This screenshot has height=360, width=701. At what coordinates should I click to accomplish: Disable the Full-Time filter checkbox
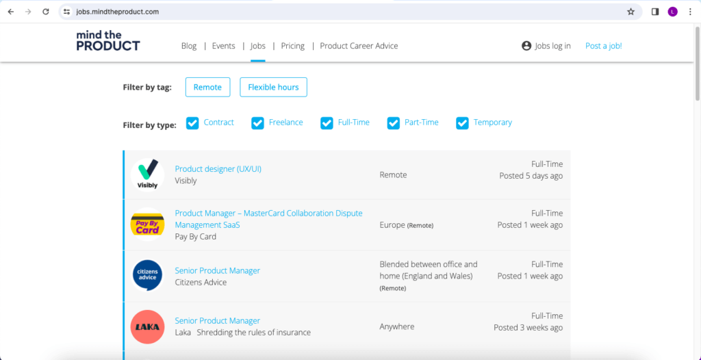click(x=327, y=123)
